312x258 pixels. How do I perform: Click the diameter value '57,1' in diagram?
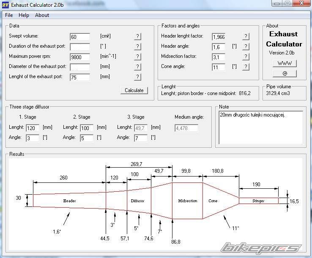pos(125,239)
